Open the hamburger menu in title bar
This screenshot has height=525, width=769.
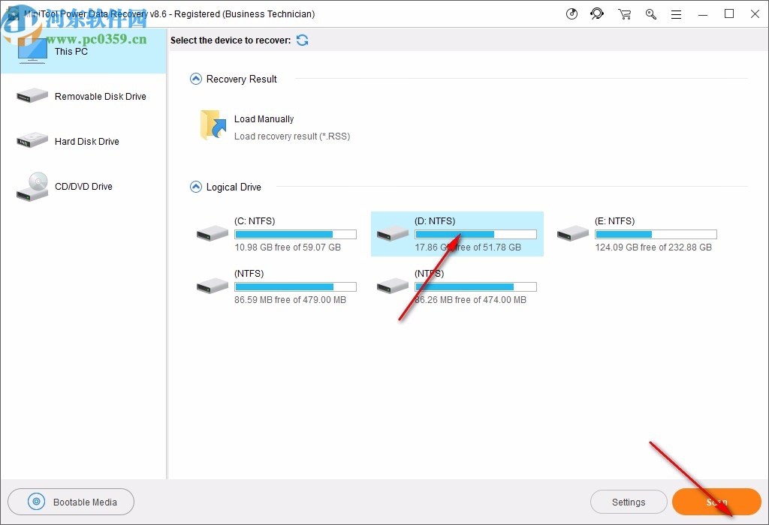click(x=676, y=13)
